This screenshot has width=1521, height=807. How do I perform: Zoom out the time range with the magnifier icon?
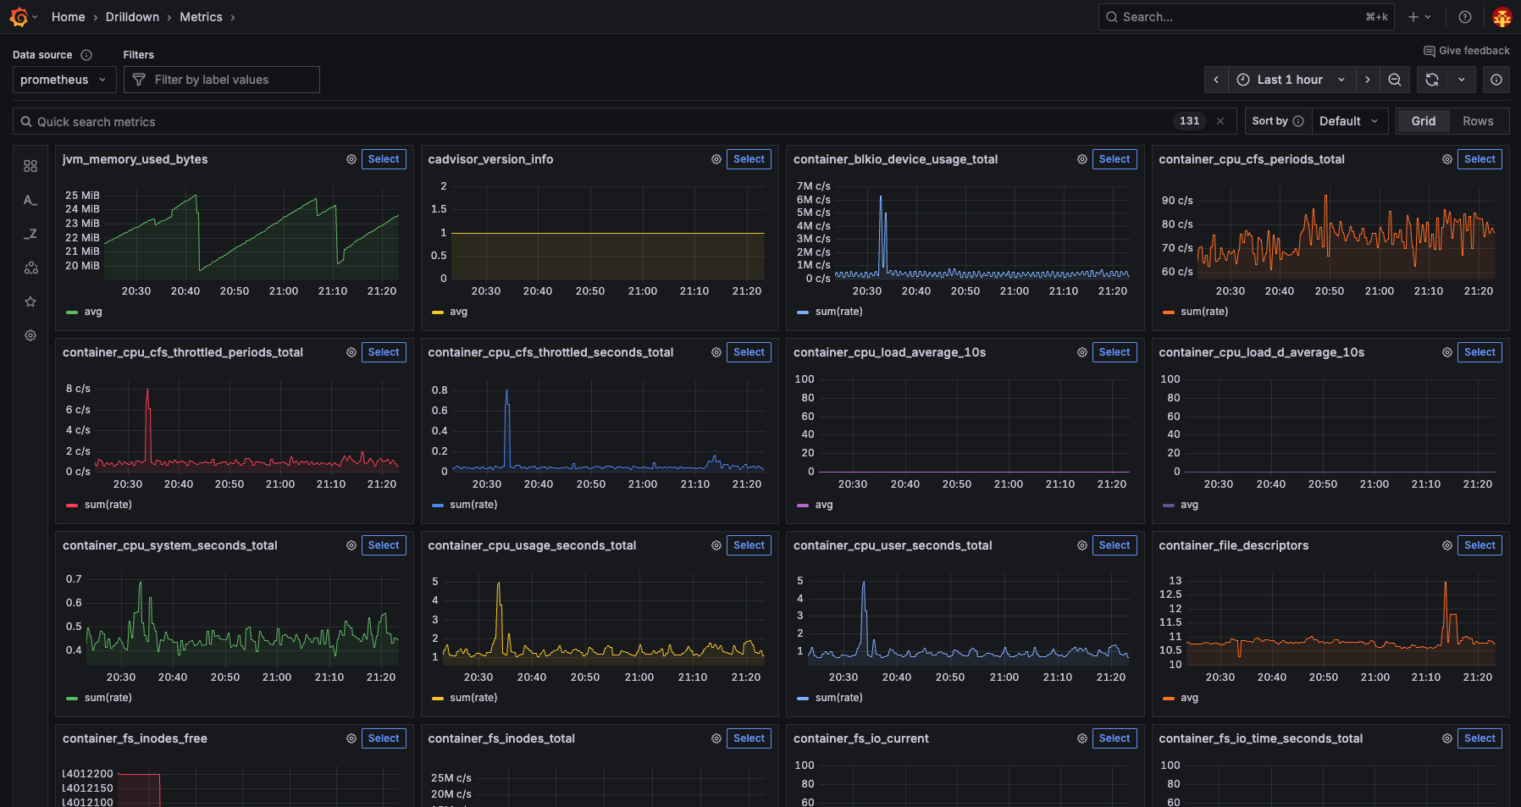[1394, 79]
